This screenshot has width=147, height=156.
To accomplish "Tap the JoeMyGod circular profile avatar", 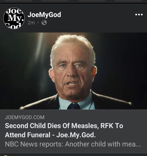I will point(14,18).
